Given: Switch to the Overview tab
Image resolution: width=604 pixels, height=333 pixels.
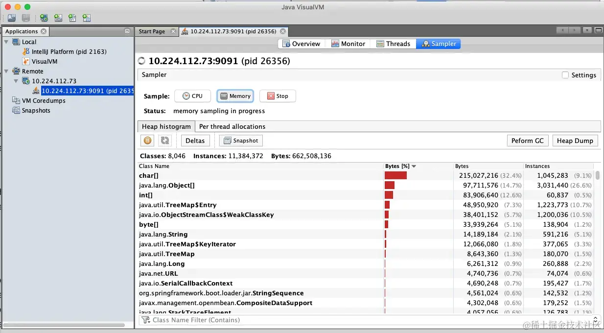Looking at the screenshot, I should coord(301,44).
